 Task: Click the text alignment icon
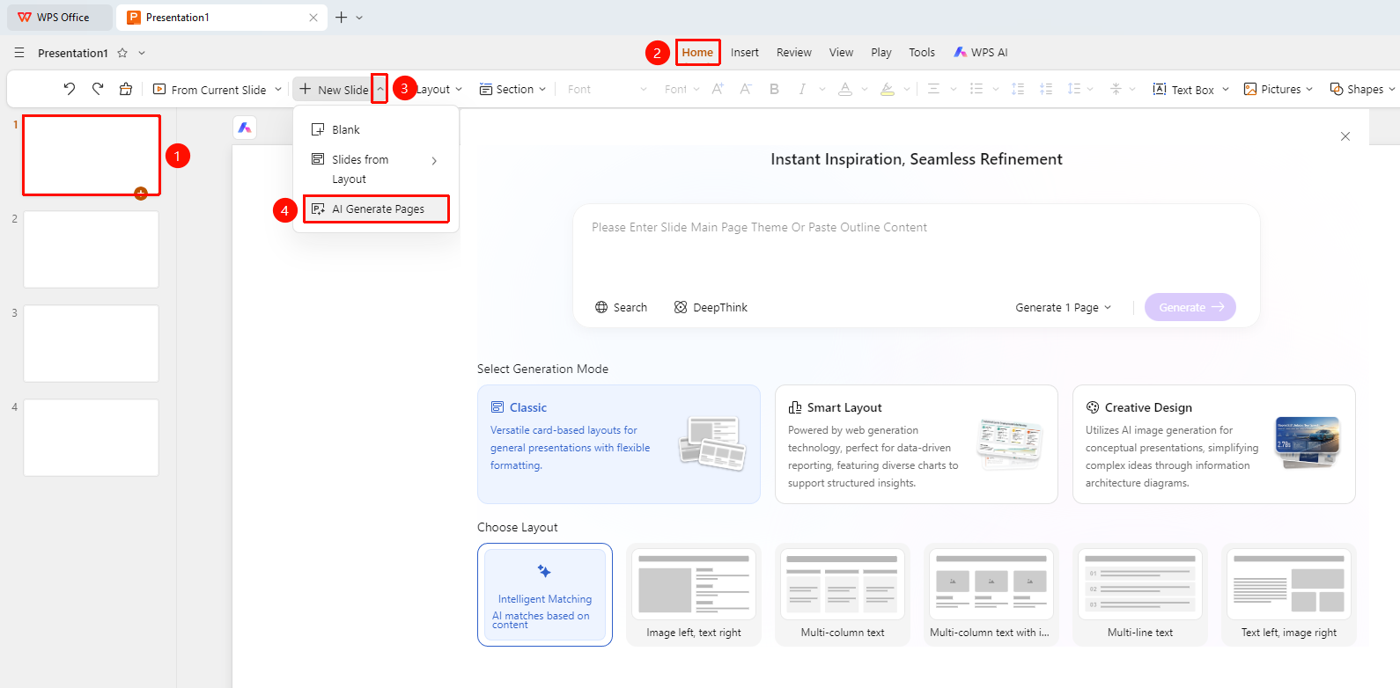point(933,89)
